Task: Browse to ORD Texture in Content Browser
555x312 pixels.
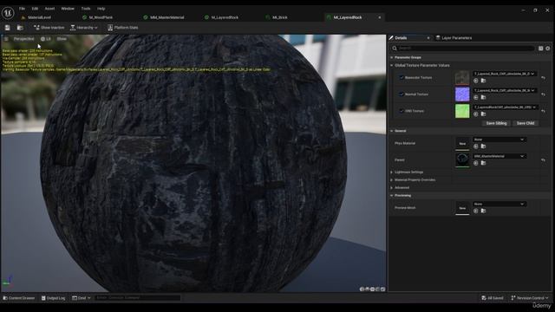Action: click(483, 114)
